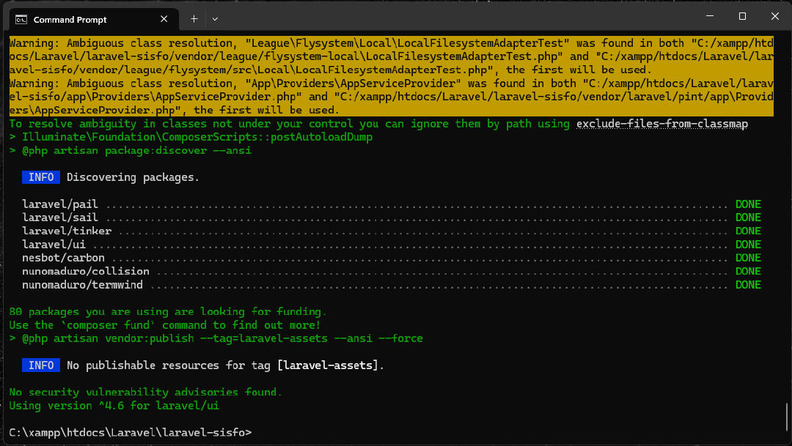Click the green DONE marker for laravel/pail

pyautogui.click(x=747, y=204)
